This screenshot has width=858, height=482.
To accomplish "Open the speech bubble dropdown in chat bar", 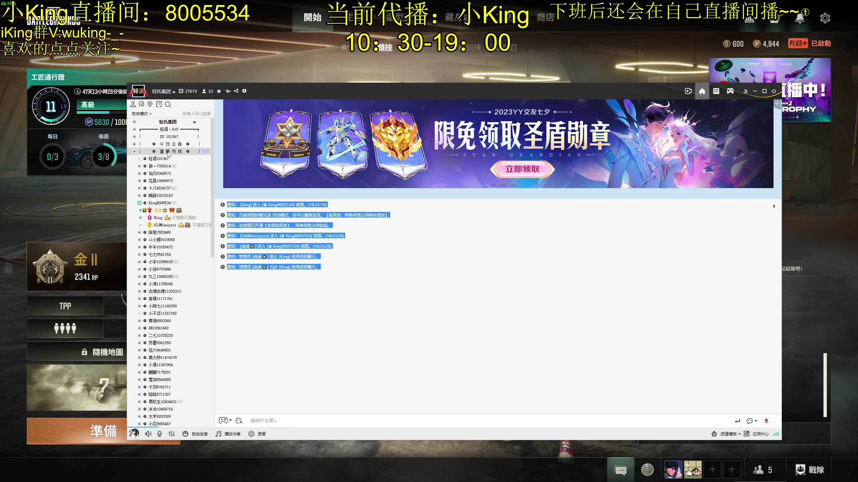I will [752, 421].
